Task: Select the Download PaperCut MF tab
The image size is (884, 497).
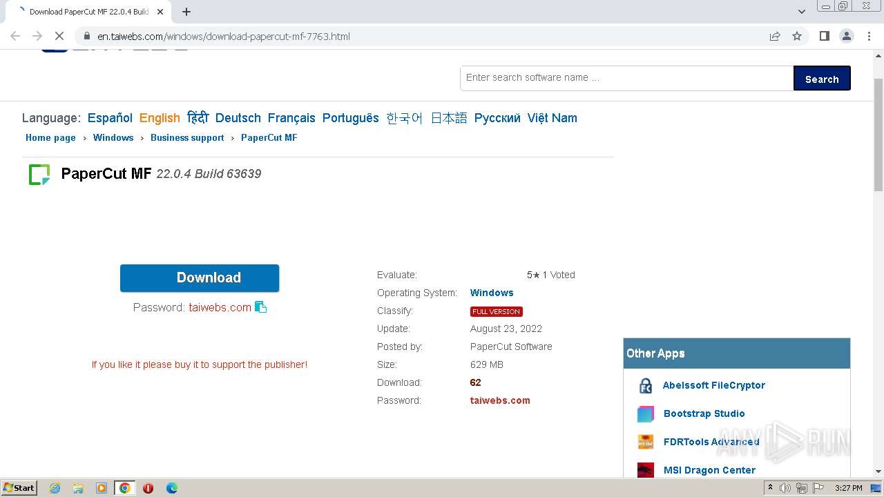Action: [x=88, y=12]
